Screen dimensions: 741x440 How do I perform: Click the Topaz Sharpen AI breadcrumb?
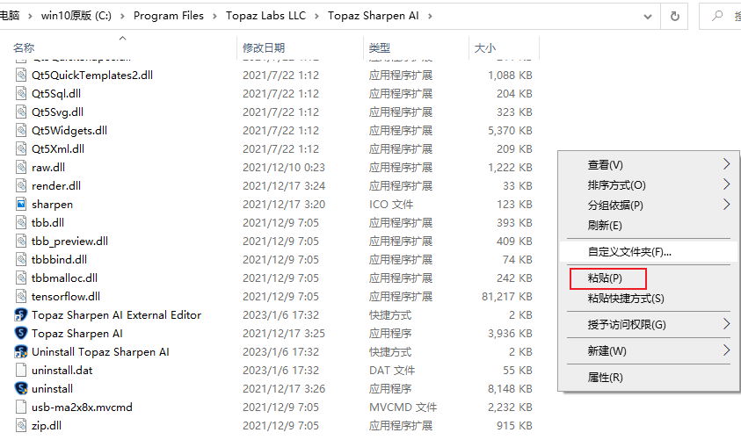pos(374,16)
